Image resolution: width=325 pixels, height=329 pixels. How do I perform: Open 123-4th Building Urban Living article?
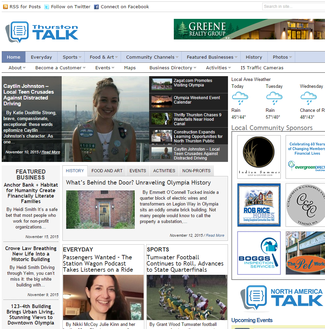(x=31, y=315)
